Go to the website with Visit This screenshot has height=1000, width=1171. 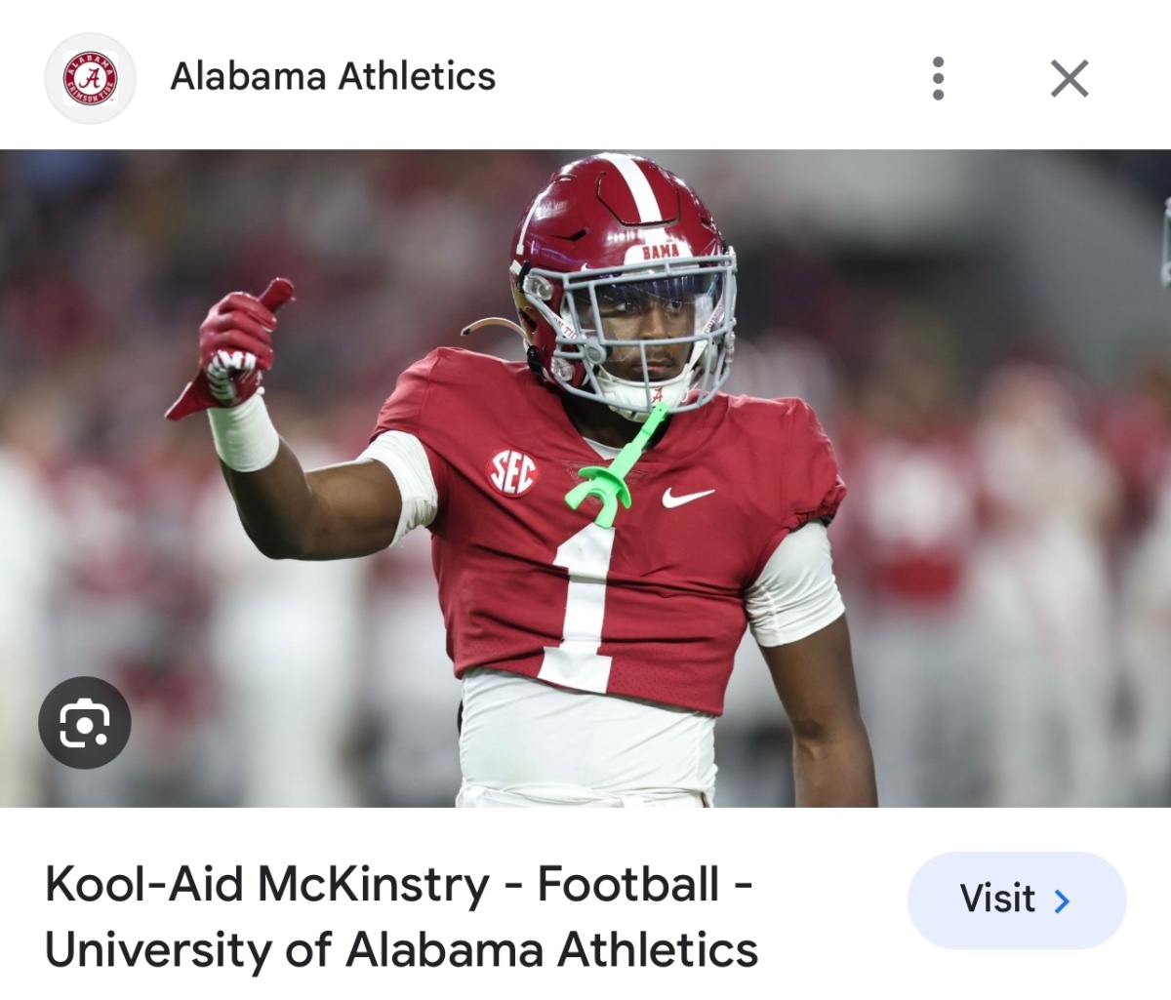[x=1016, y=900]
